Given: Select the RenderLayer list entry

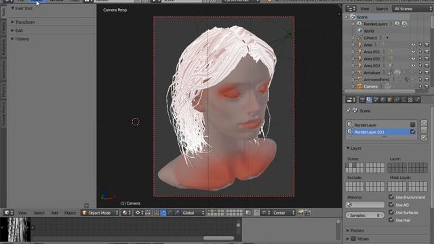Looking at the screenshot, I should [x=381, y=125].
